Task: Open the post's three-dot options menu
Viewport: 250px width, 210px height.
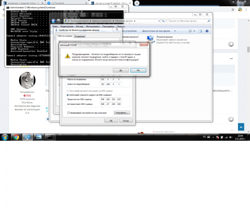Action: [x=231, y=59]
